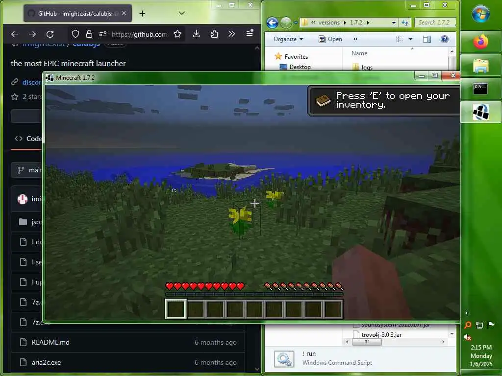Click the Search 1.7.2 field
The height and width of the screenshot is (376, 502).
[x=434, y=23]
